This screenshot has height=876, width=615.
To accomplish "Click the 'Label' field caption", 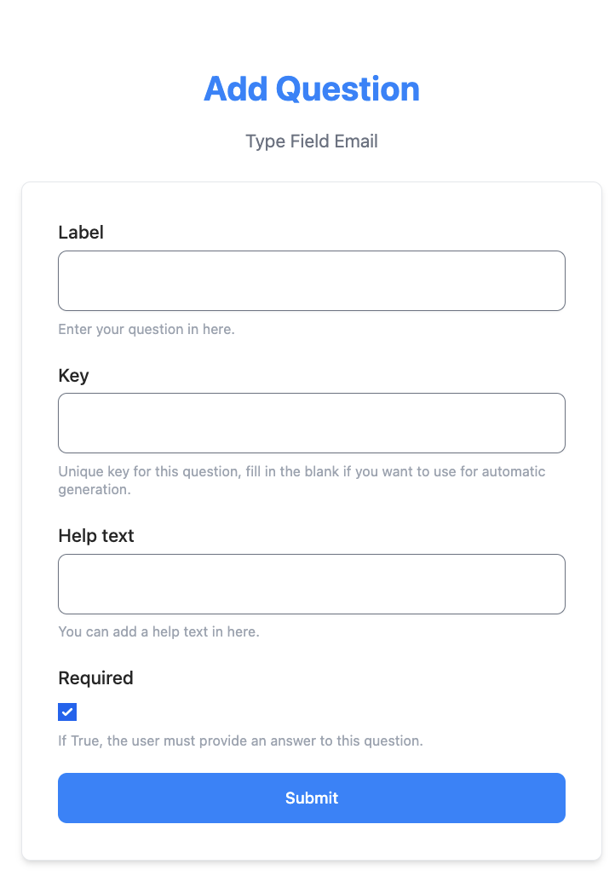I will pyautogui.click(x=81, y=233).
